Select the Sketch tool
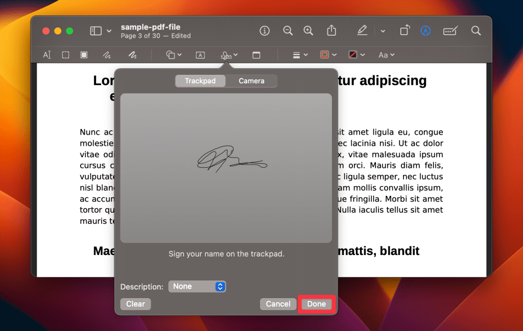This screenshot has height=331, width=523. point(107,55)
